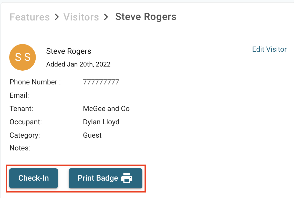The height and width of the screenshot is (198, 294).
Task: Select the phone number 777777777
Action: 101,82
